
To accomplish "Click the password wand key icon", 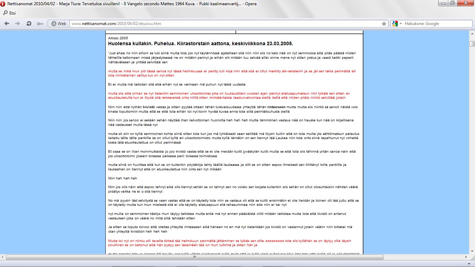I will coord(40,24).
